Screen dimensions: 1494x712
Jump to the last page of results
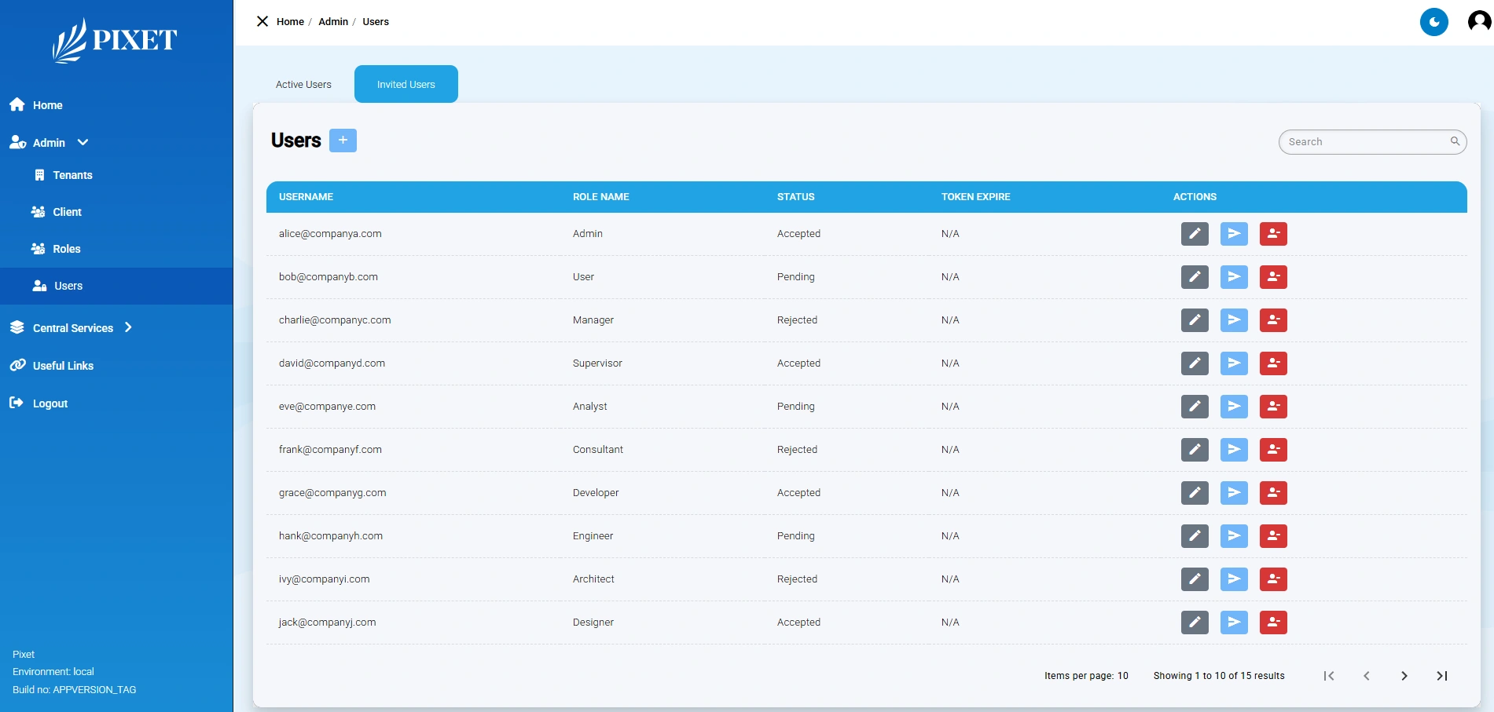(1441, 676)
